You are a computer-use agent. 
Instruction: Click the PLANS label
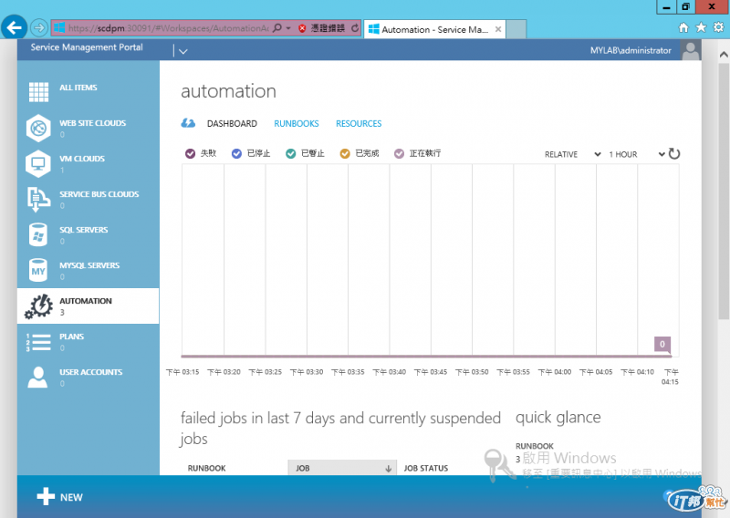72,337
